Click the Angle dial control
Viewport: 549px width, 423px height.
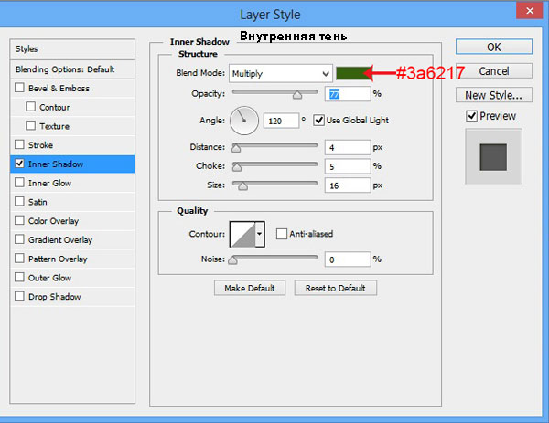pos(244,121)
